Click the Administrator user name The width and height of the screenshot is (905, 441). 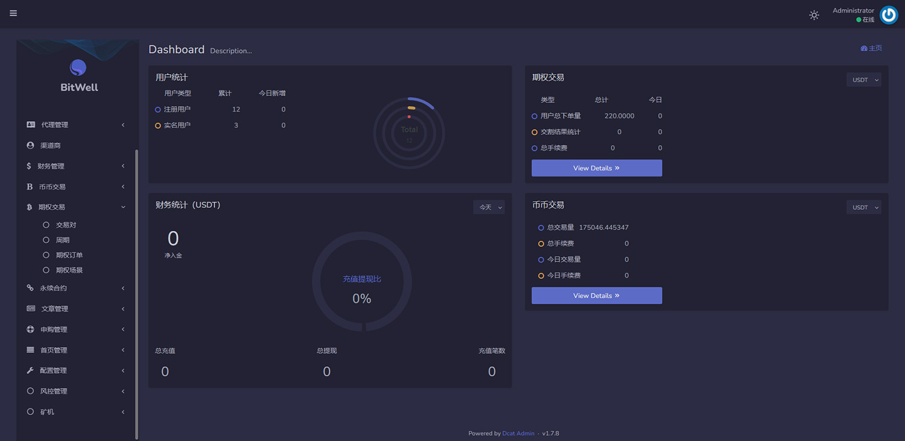(x=853, y=10)
